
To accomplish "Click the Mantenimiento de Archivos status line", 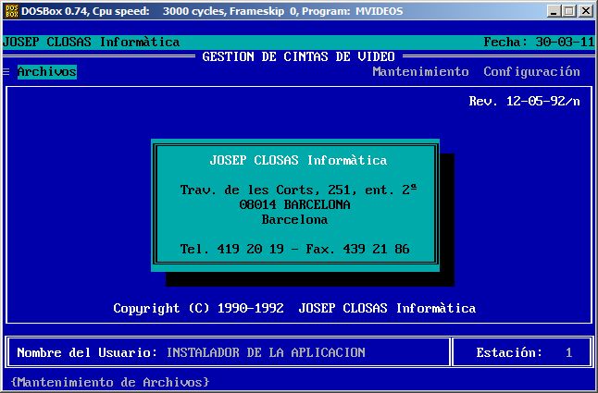I will [110, 382].
